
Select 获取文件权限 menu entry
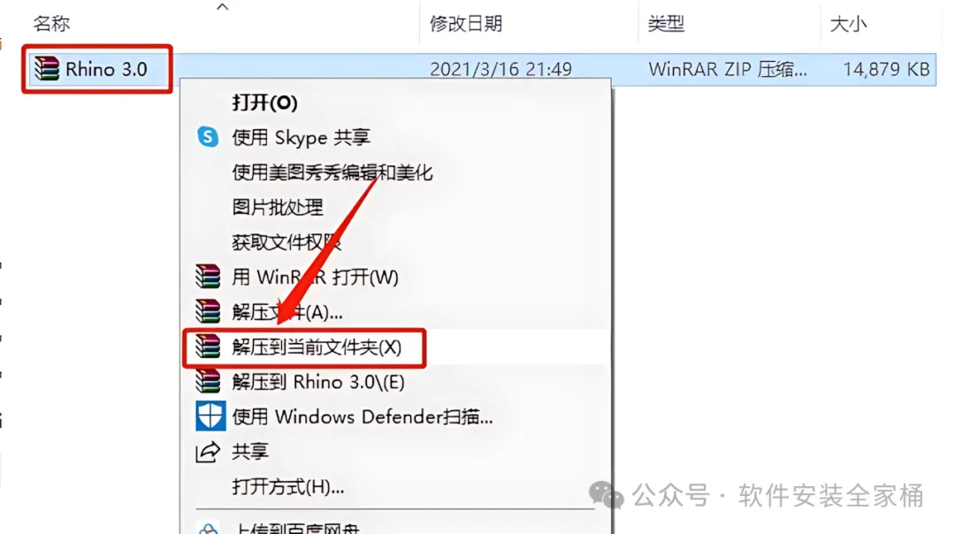click(286, 242)
